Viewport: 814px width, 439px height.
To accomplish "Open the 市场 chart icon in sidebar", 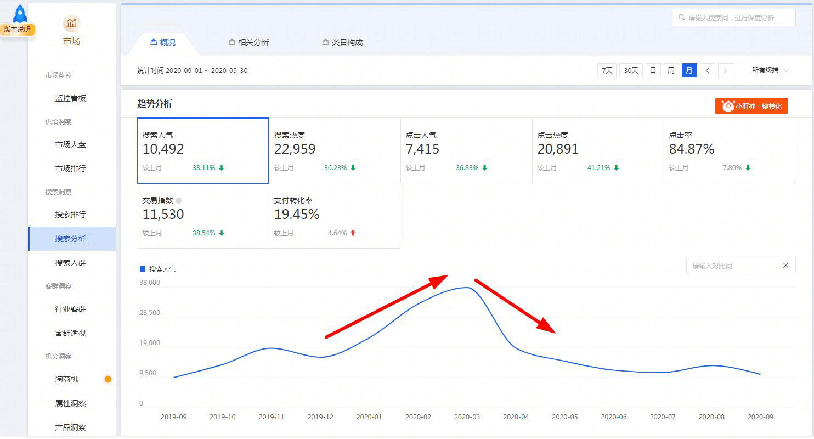I will [71, 24].
